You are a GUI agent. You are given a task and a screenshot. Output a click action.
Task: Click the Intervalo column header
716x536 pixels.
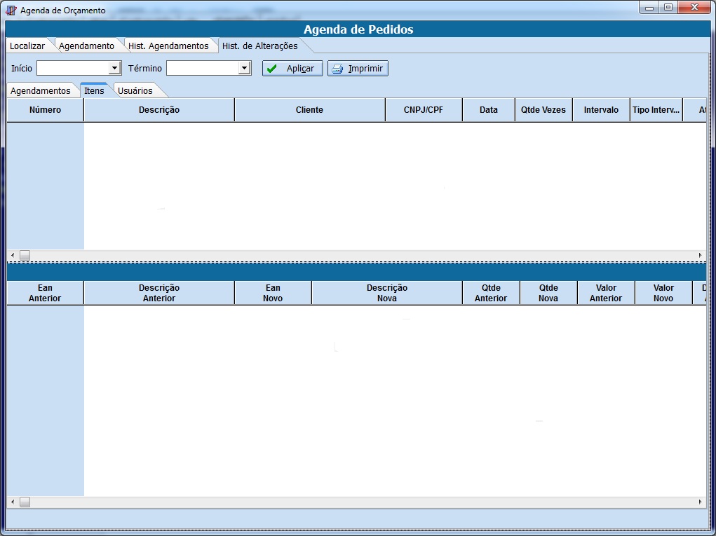point(601,110)
